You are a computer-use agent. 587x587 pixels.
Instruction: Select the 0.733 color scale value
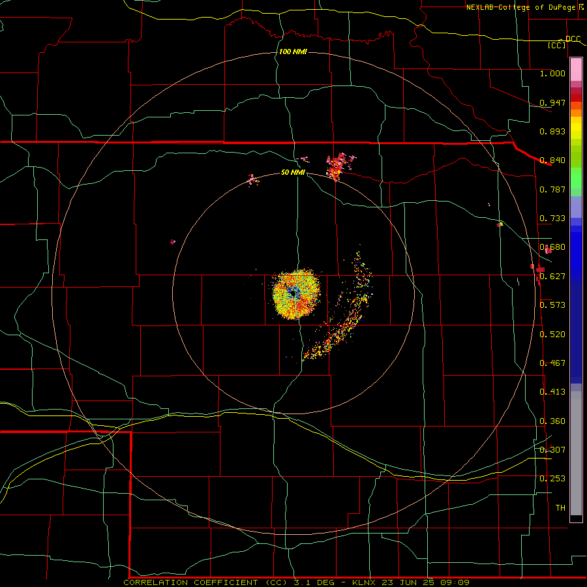552,218
